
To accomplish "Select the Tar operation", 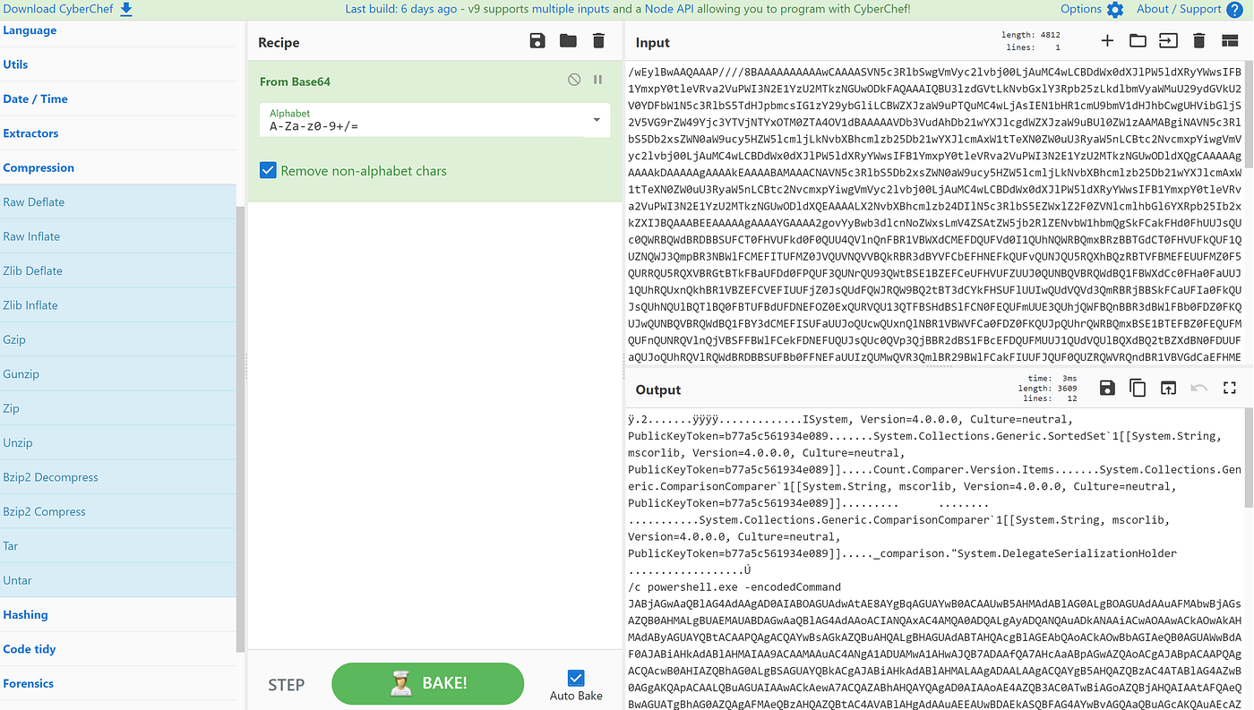I will point(118,546).
